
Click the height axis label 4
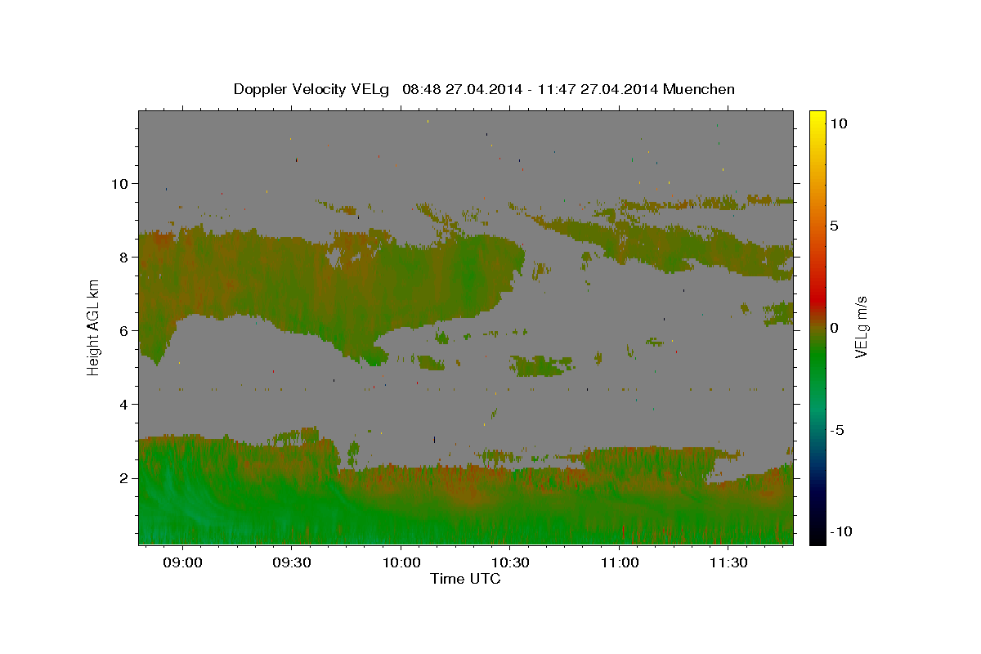point(125,405)
